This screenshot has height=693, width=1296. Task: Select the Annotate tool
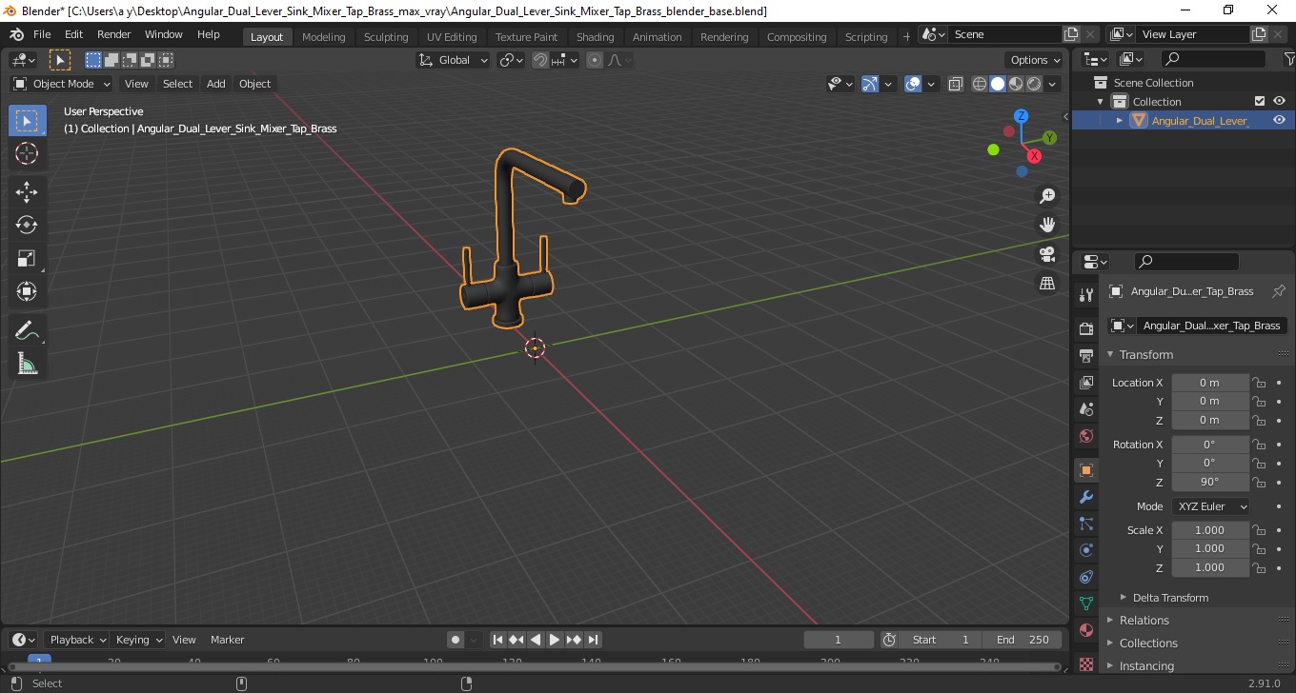click(27, 330)
